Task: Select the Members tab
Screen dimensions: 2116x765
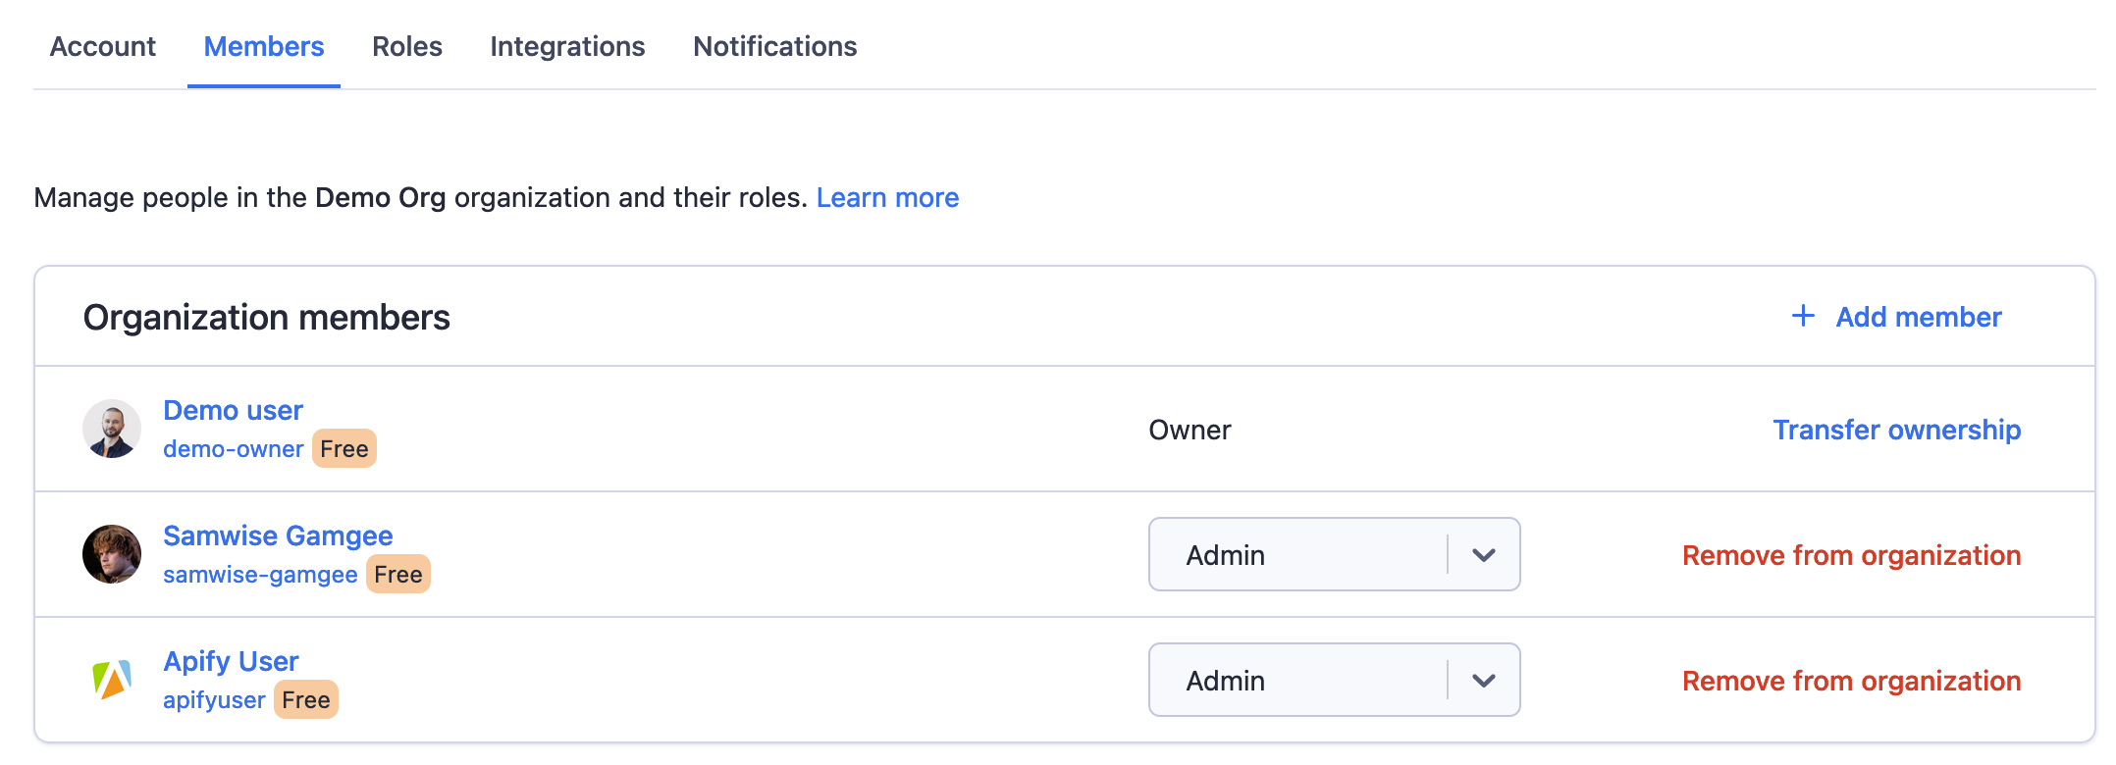Action: pyautogui.click(x=264, y=46)
